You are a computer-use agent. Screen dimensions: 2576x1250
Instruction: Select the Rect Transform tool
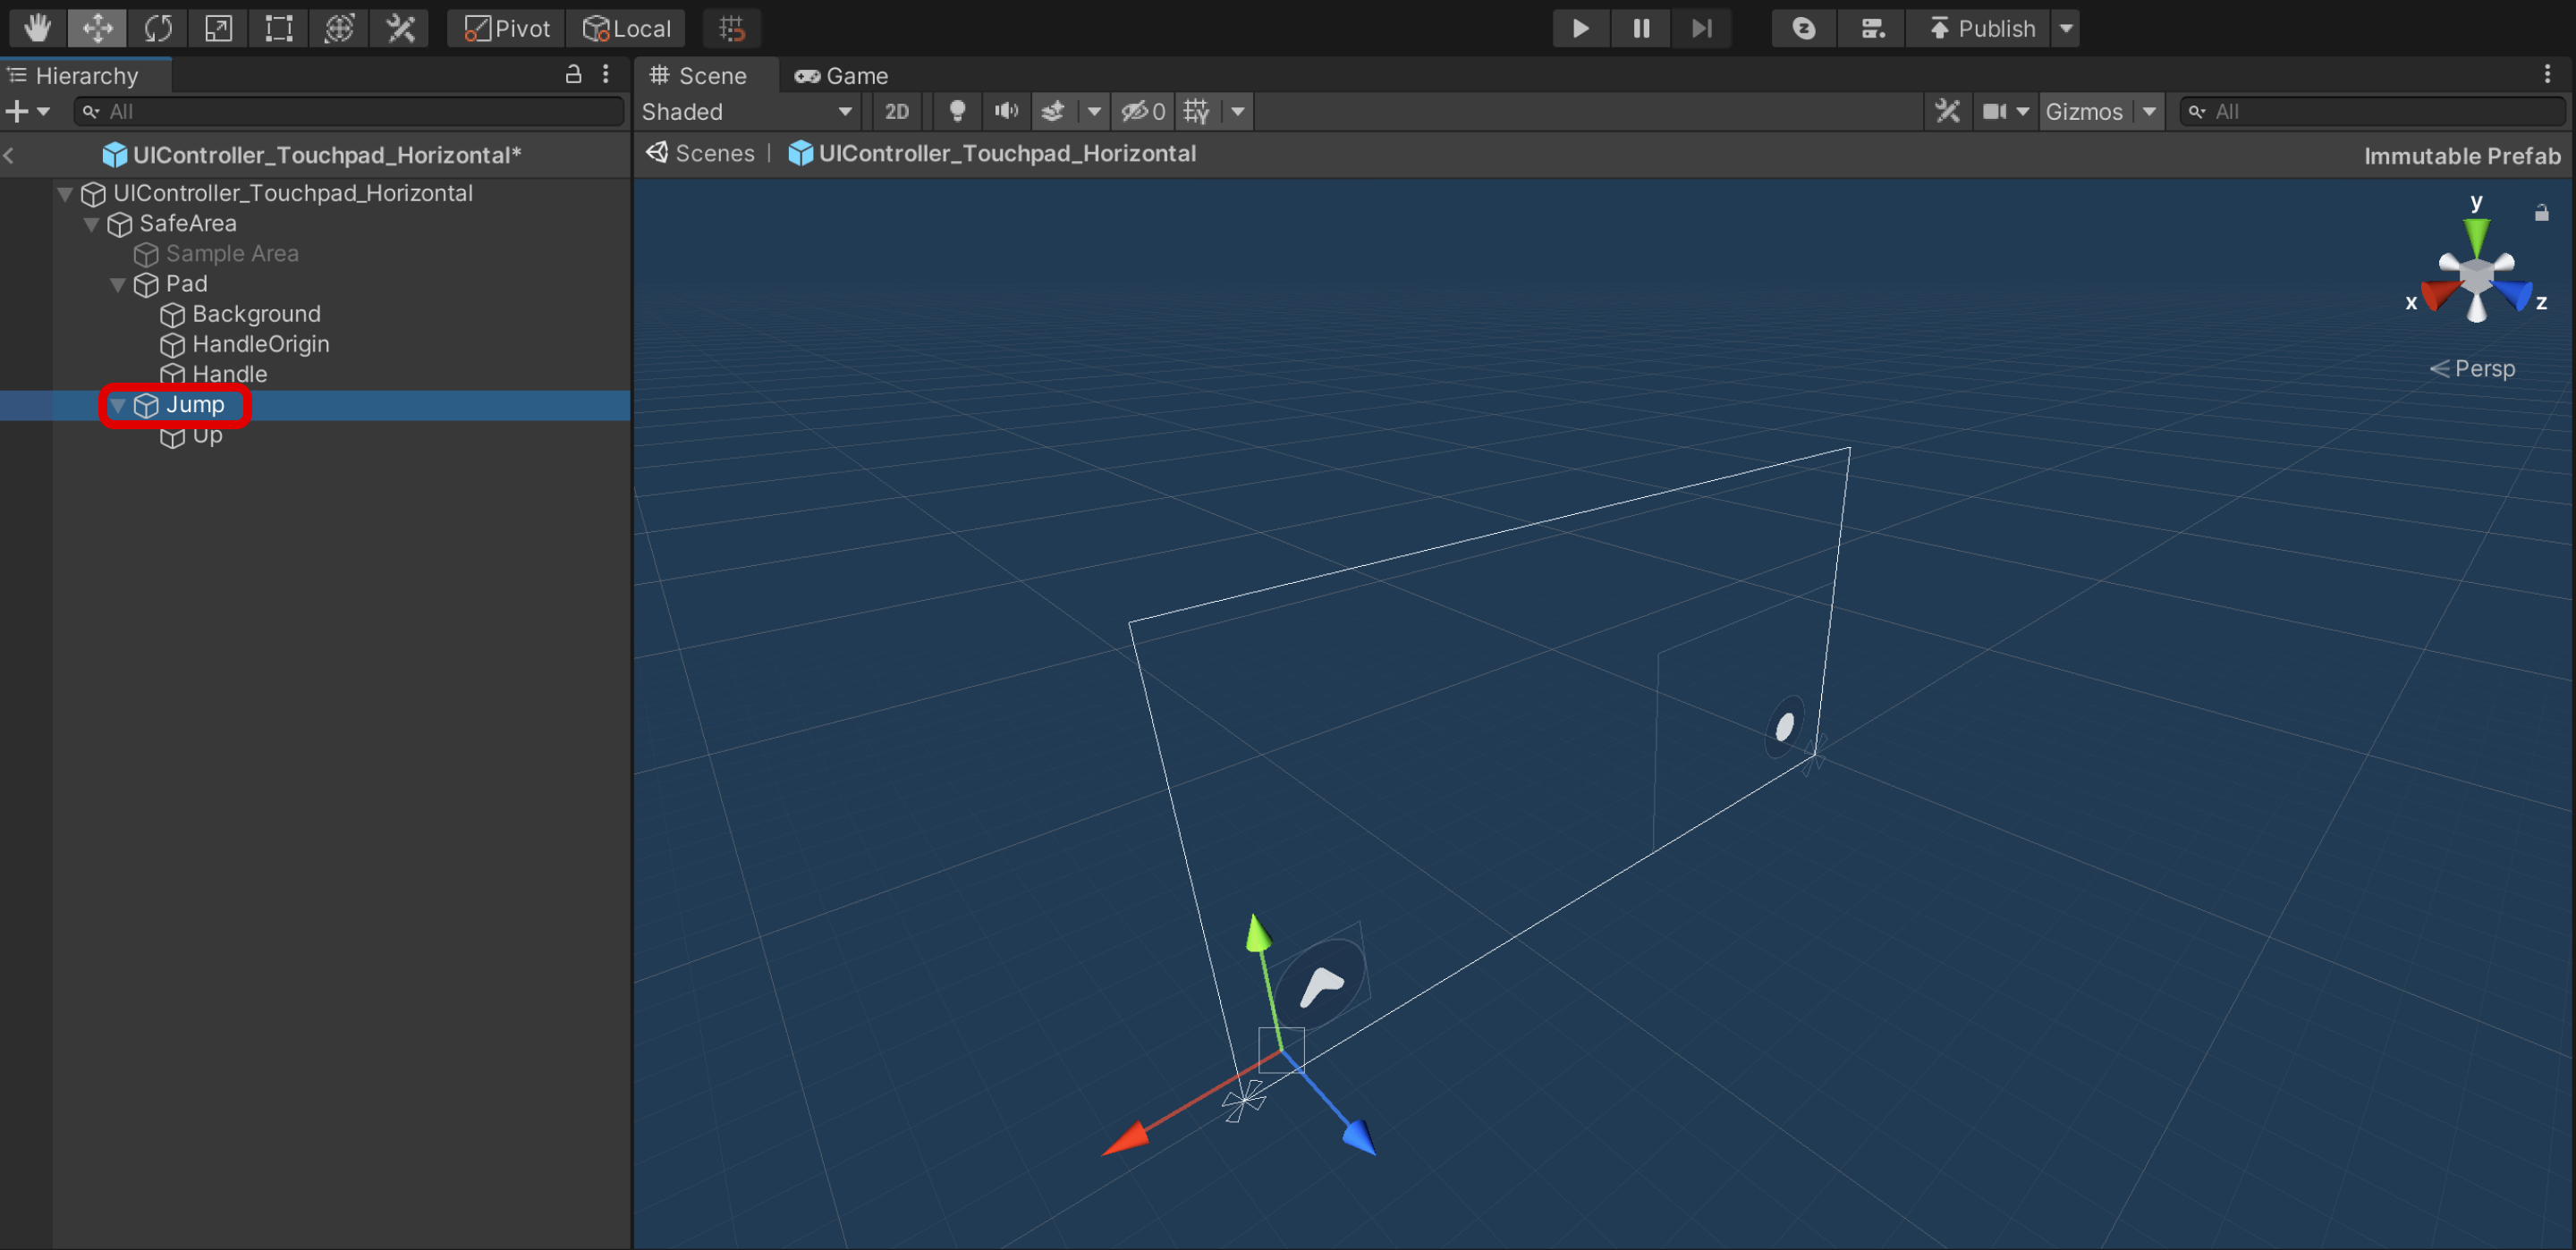click(278, 28)
